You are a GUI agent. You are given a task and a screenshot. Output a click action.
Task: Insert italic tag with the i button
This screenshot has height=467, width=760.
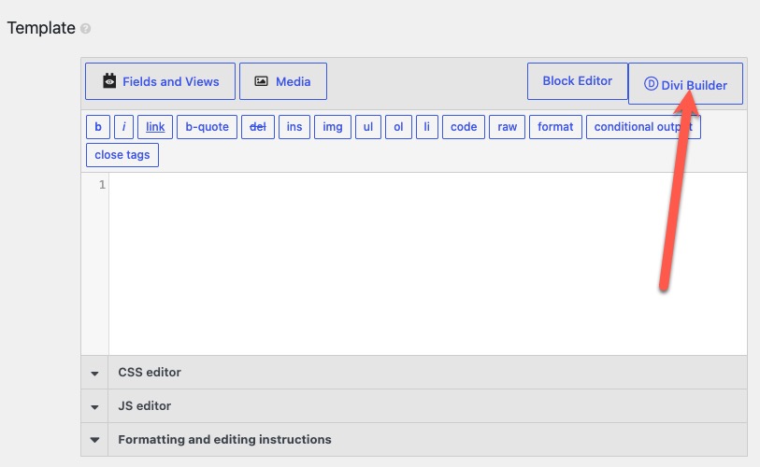tap(123, 127)
